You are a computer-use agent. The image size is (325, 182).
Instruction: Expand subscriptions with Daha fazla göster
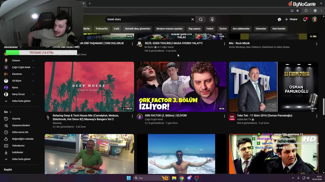pos(20,101)
